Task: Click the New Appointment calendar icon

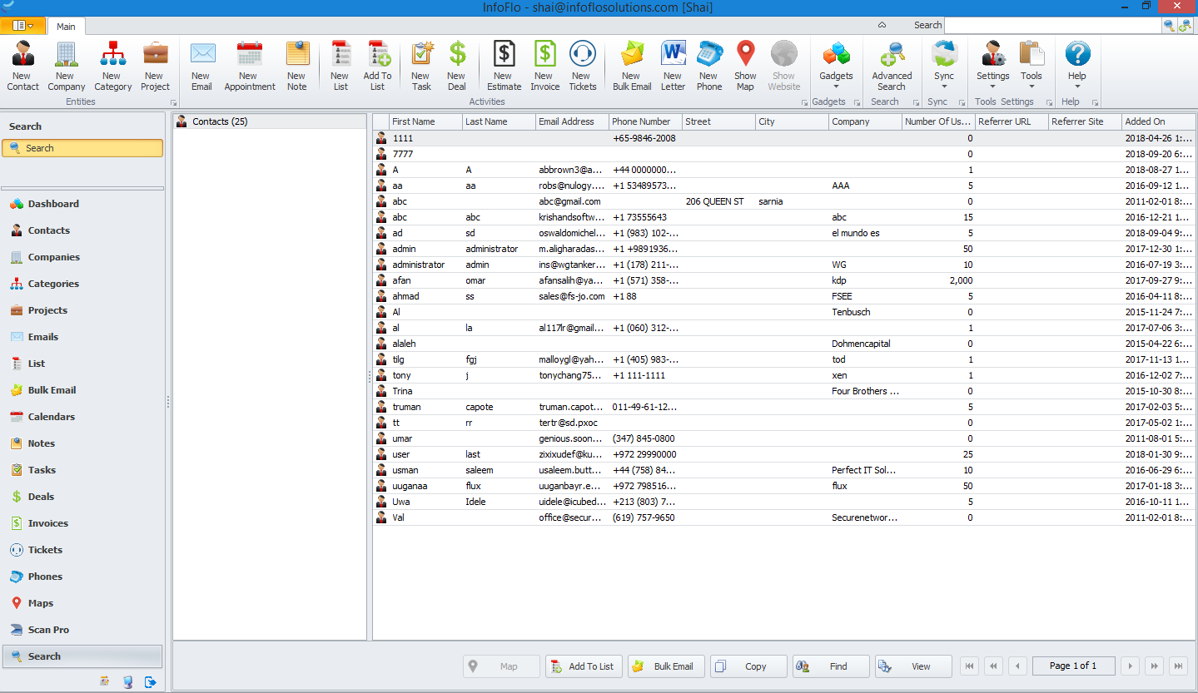Action: [249, 65]
